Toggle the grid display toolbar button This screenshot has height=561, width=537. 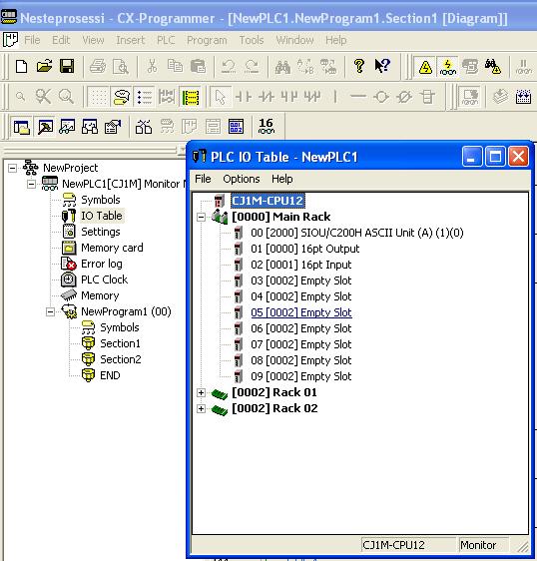coord(99,97)
